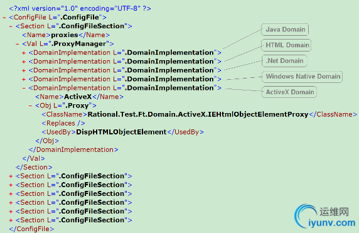Click the closing DomainImplementation tag
This screenshot has width=359, height=233.
[x=73, y=149]
